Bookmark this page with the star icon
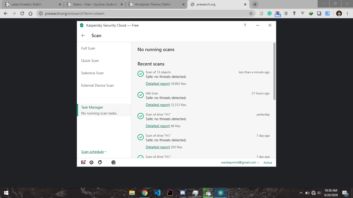 (251, 13)
